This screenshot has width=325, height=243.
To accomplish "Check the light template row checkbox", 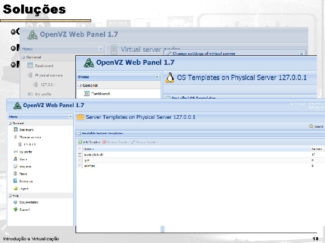I will point(79,160).
